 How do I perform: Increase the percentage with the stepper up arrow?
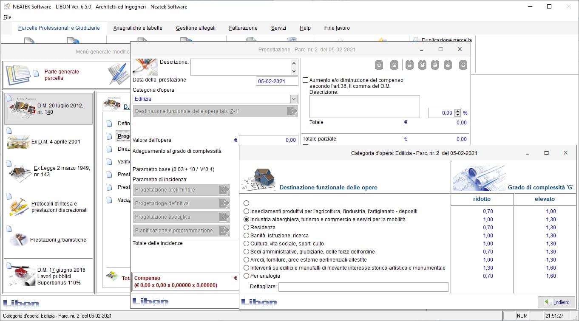click(458, 111)
